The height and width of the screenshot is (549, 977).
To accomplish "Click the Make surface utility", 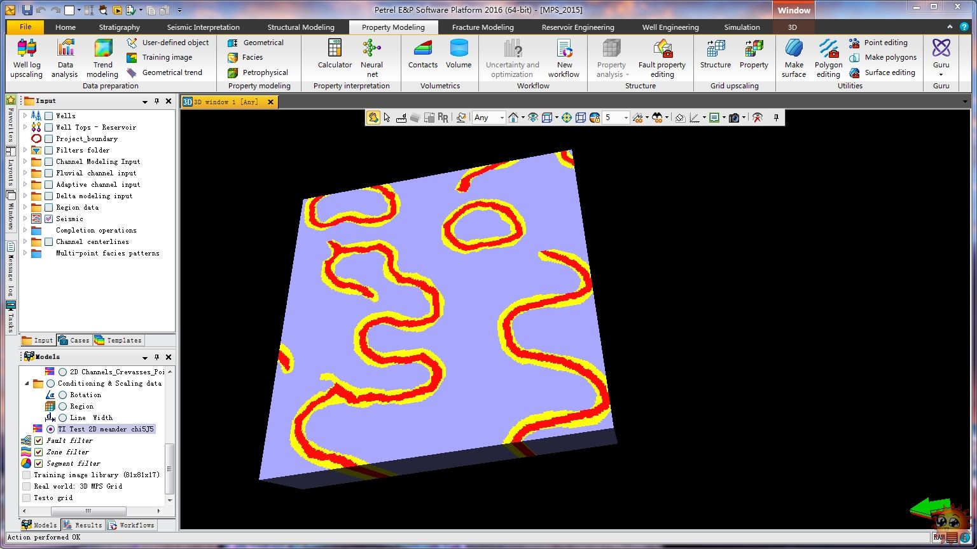I will pos(794,58).
